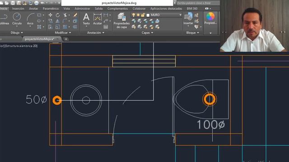Click the Hatch tool icon
Screen dimensions: 289x162
coord(39,27)
